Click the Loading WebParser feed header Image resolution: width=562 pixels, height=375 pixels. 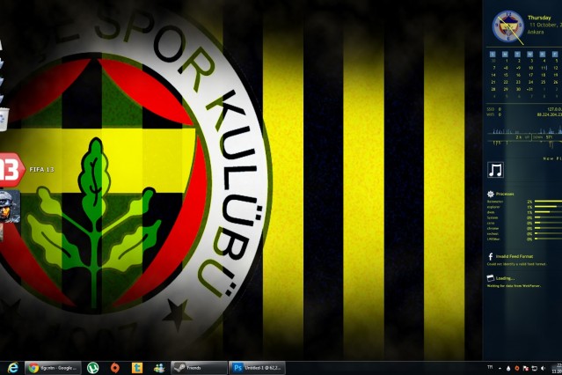coord(506,278)
